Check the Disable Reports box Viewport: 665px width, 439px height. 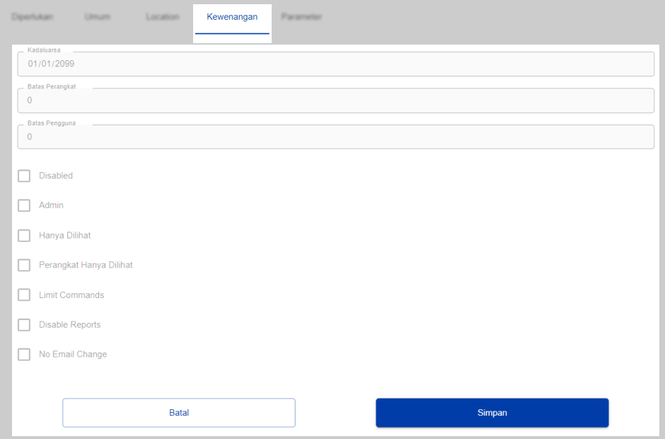[24, 324]
